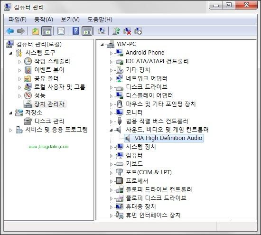Click the Properties toolbar icon
This screenshot has height=235, width=261.
point(61,31)
